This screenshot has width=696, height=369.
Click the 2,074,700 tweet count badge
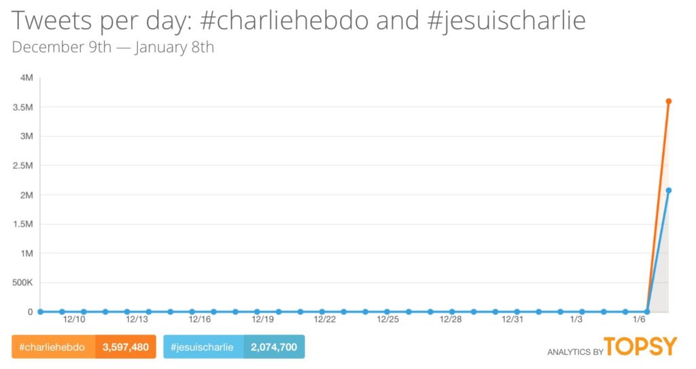274,347
